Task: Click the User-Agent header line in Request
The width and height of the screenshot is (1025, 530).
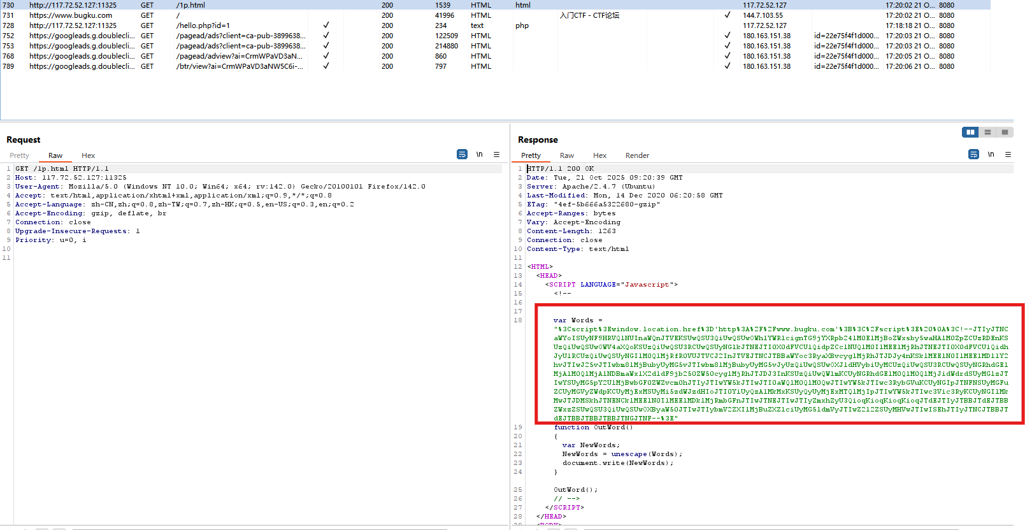Action: tap(220, 187)
